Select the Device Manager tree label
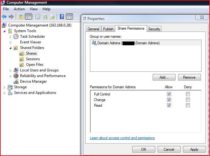This screenshot has width=210, height=156. point(33,81)
